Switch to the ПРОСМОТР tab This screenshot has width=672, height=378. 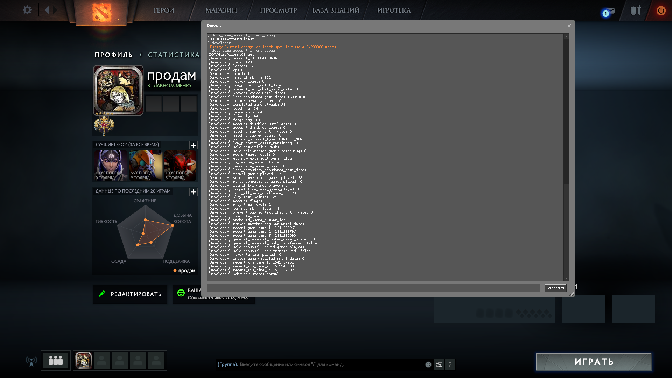coord(279,10)
